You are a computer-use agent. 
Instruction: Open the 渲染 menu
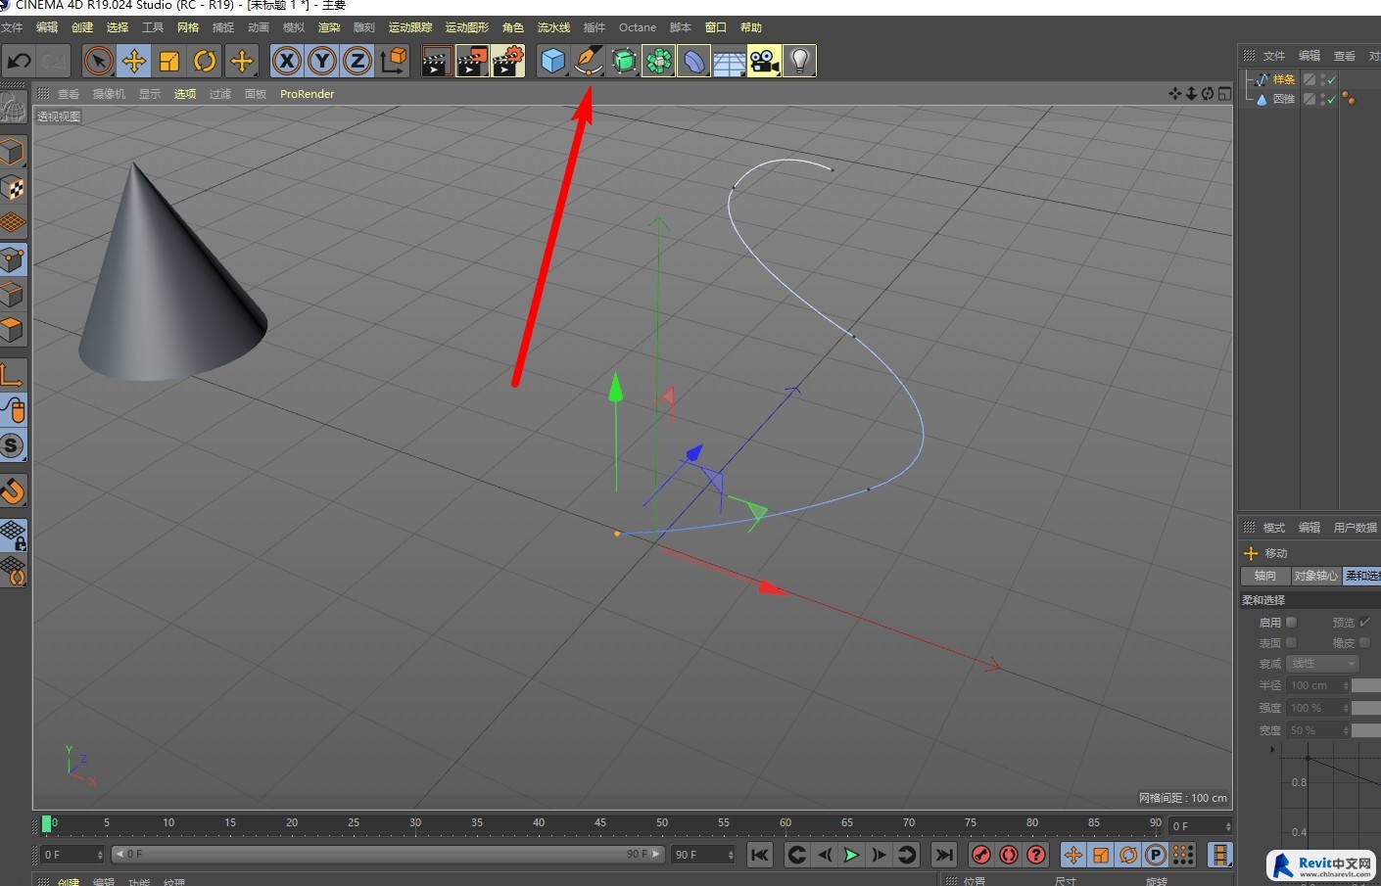click(329, 27)
